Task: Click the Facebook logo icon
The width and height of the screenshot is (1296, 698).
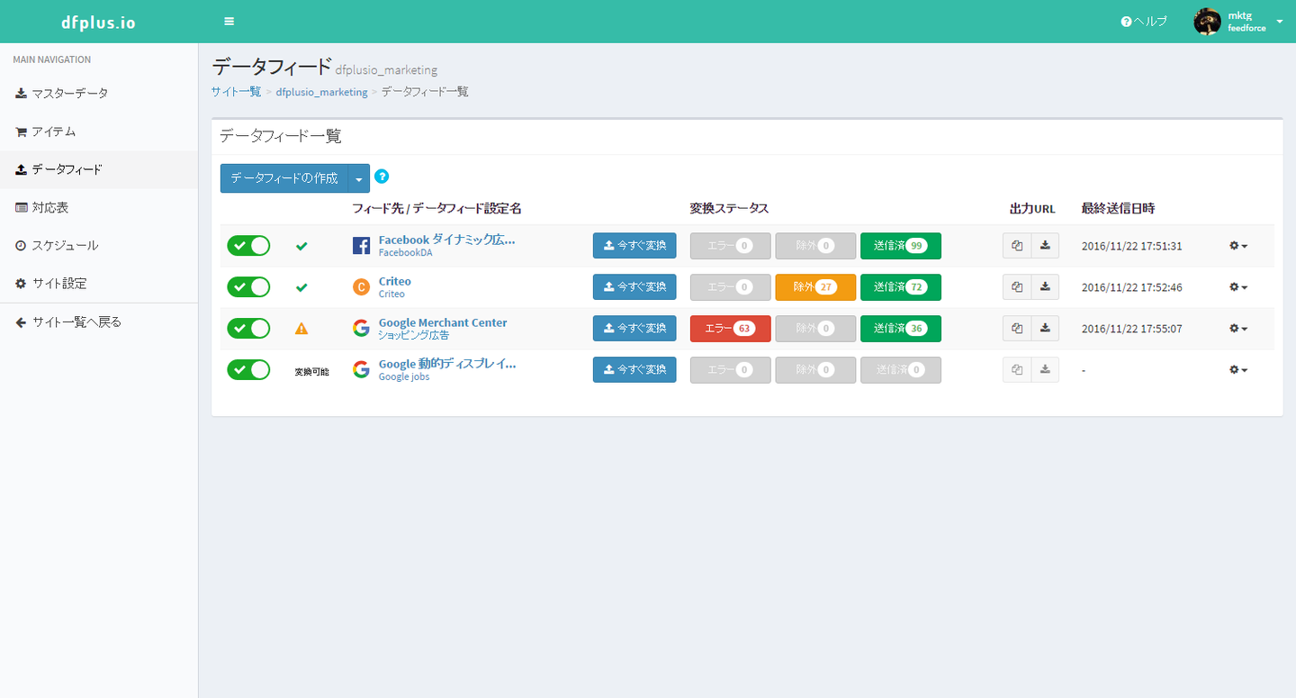Action: click(361, 246)
